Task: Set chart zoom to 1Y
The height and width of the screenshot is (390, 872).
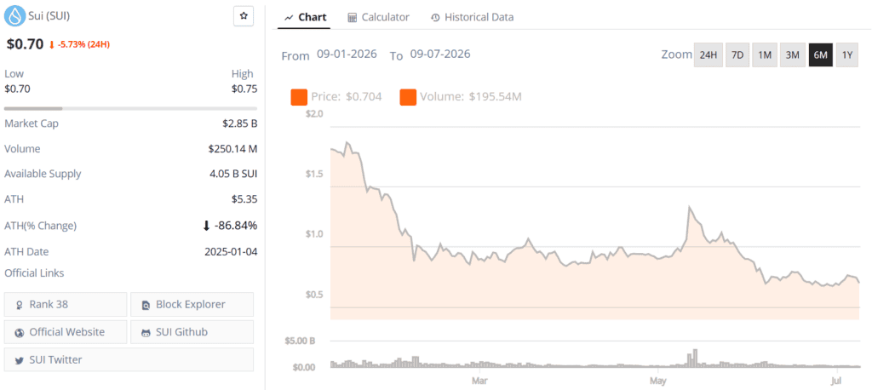Action: [847, 55]
